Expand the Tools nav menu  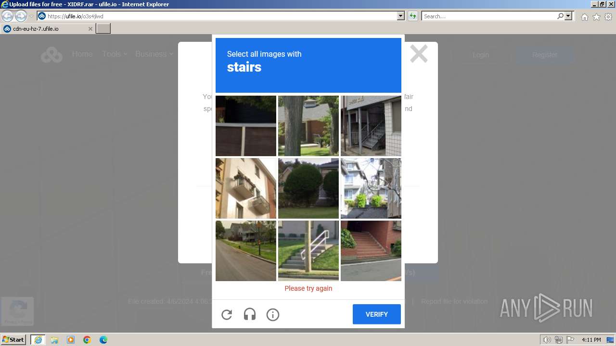(x=115, y=54)
